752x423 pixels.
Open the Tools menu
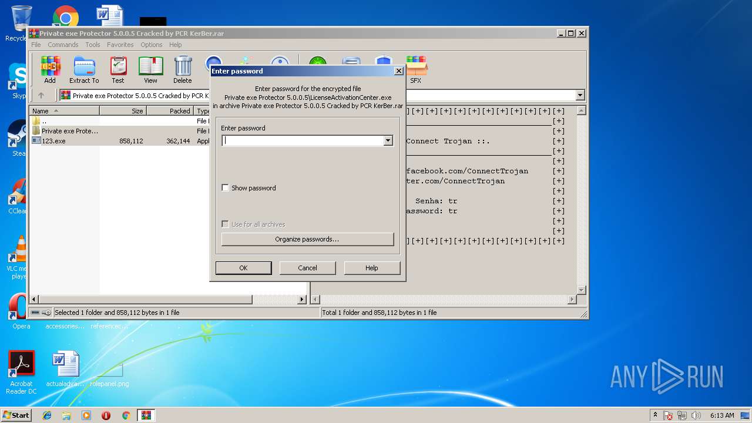click(93, 45)
